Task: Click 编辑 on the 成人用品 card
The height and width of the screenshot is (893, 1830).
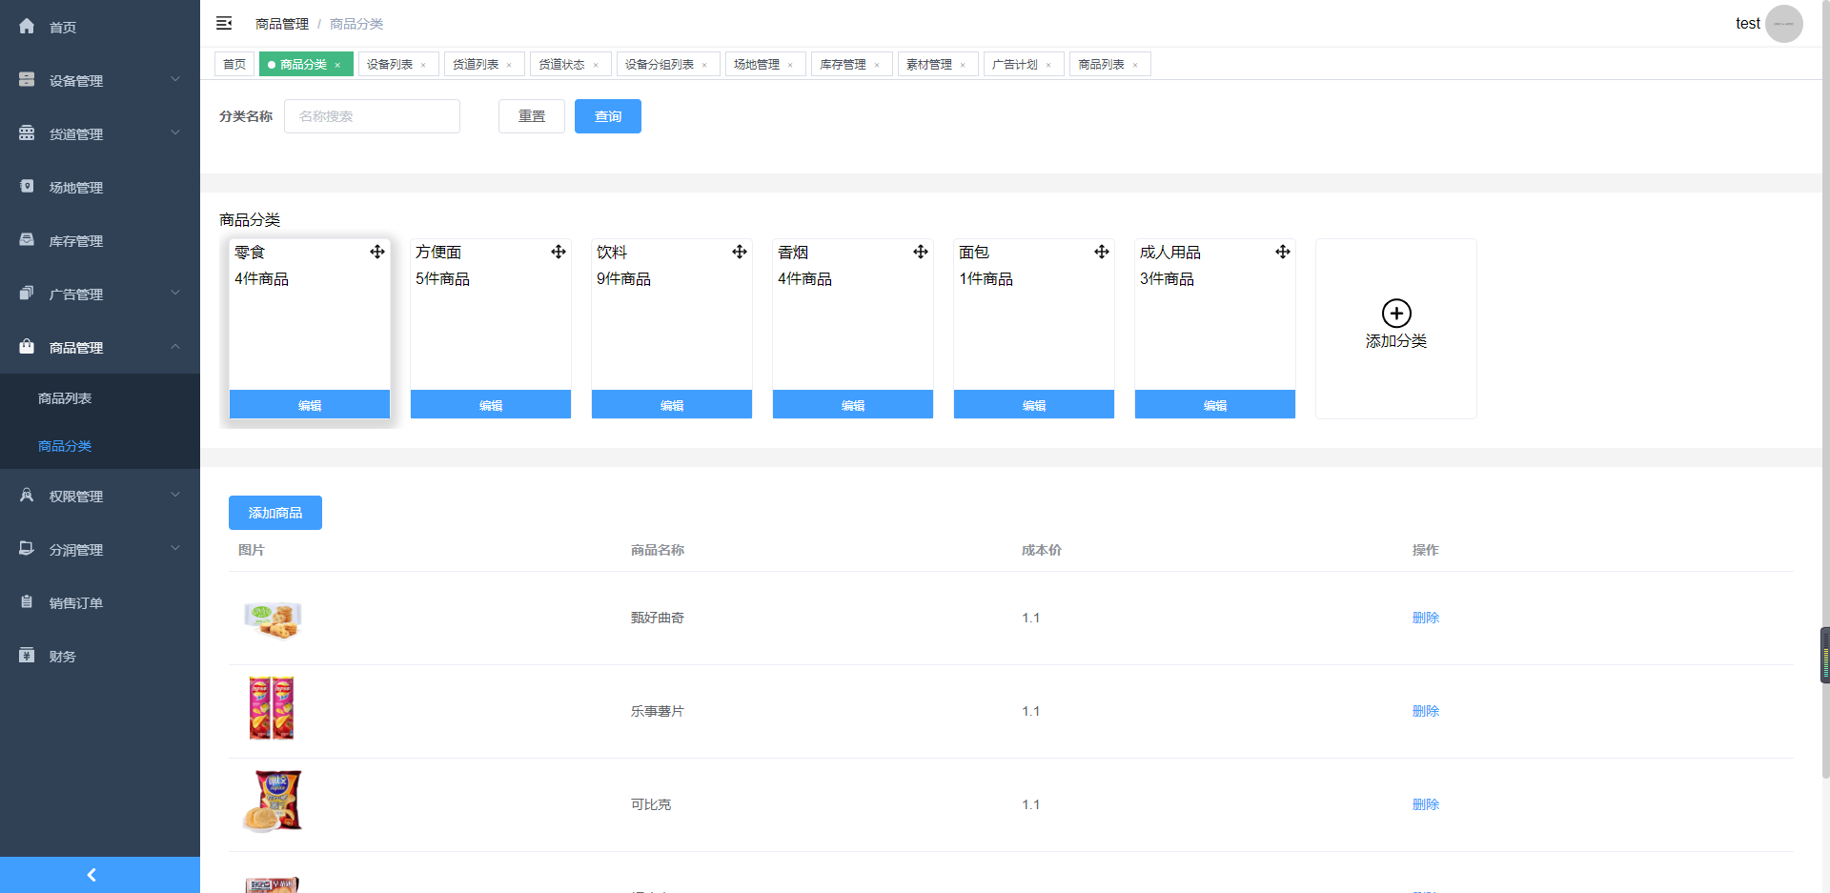Action: pos(1215,404)
